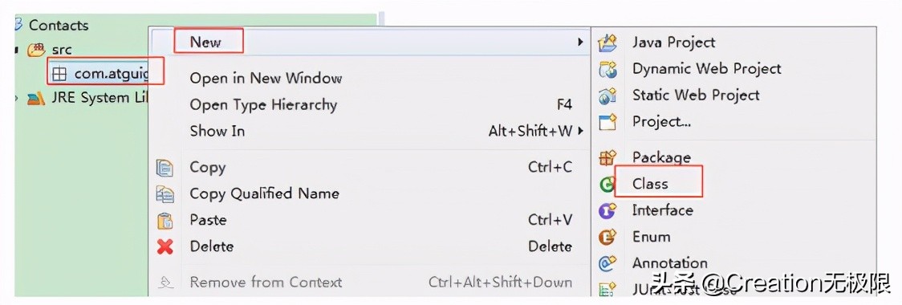Screen dimensions: 902x305
Task: Click the purple Interface icon
Action: (x=607, y=210)
